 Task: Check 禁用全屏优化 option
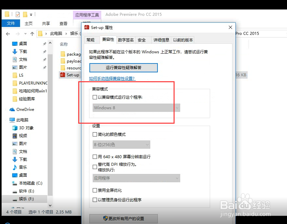tap(95, 190)
